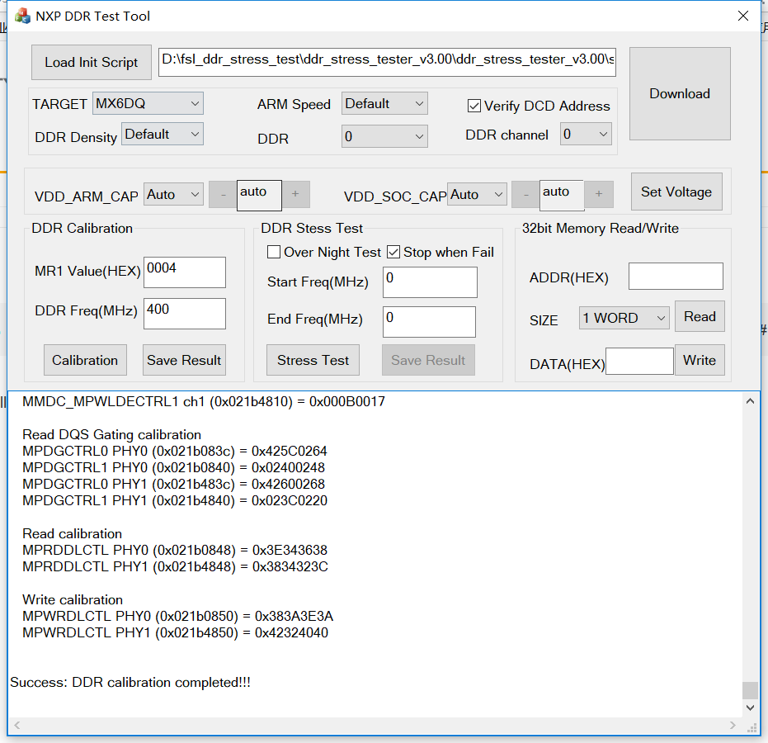Click the NXP DDR Test Tool app icon
The height and width of the screenshot is (743, 768).
[22, 17]
